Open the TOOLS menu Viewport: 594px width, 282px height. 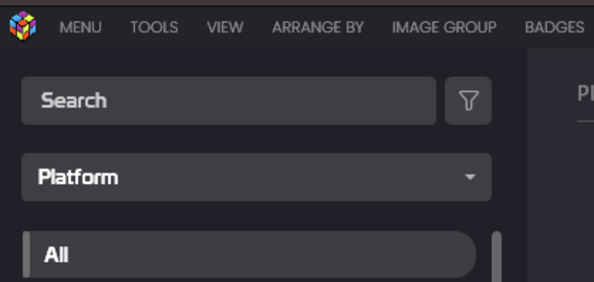[154, 27]
